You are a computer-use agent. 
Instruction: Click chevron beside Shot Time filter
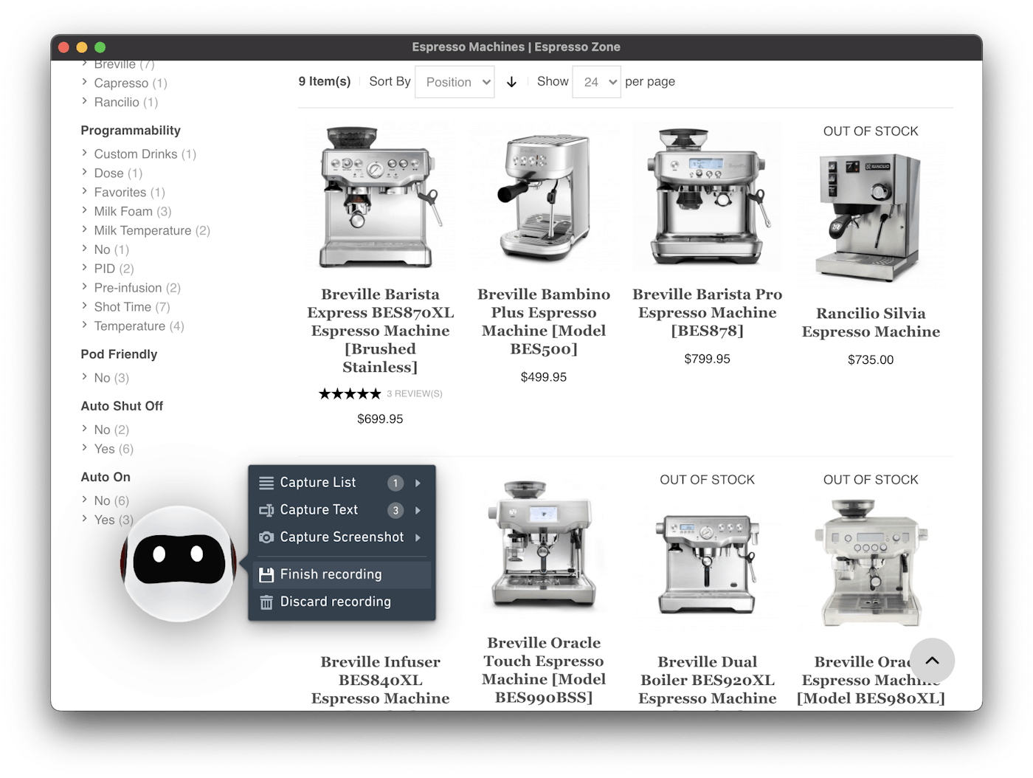pos(84,306)
